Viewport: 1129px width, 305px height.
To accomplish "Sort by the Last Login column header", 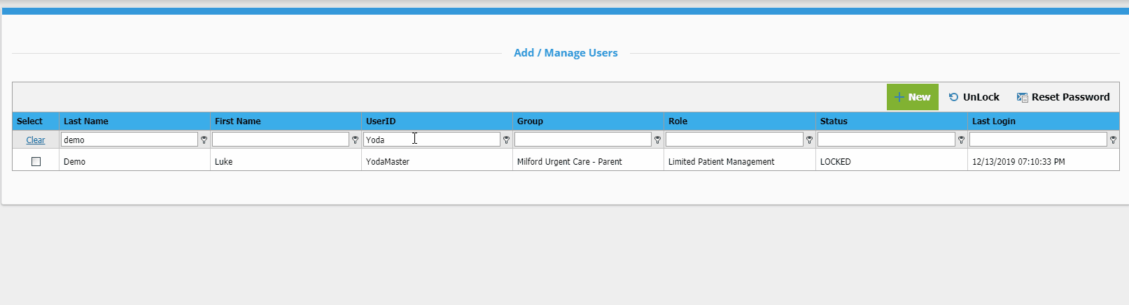I will (x=993, y=121).
